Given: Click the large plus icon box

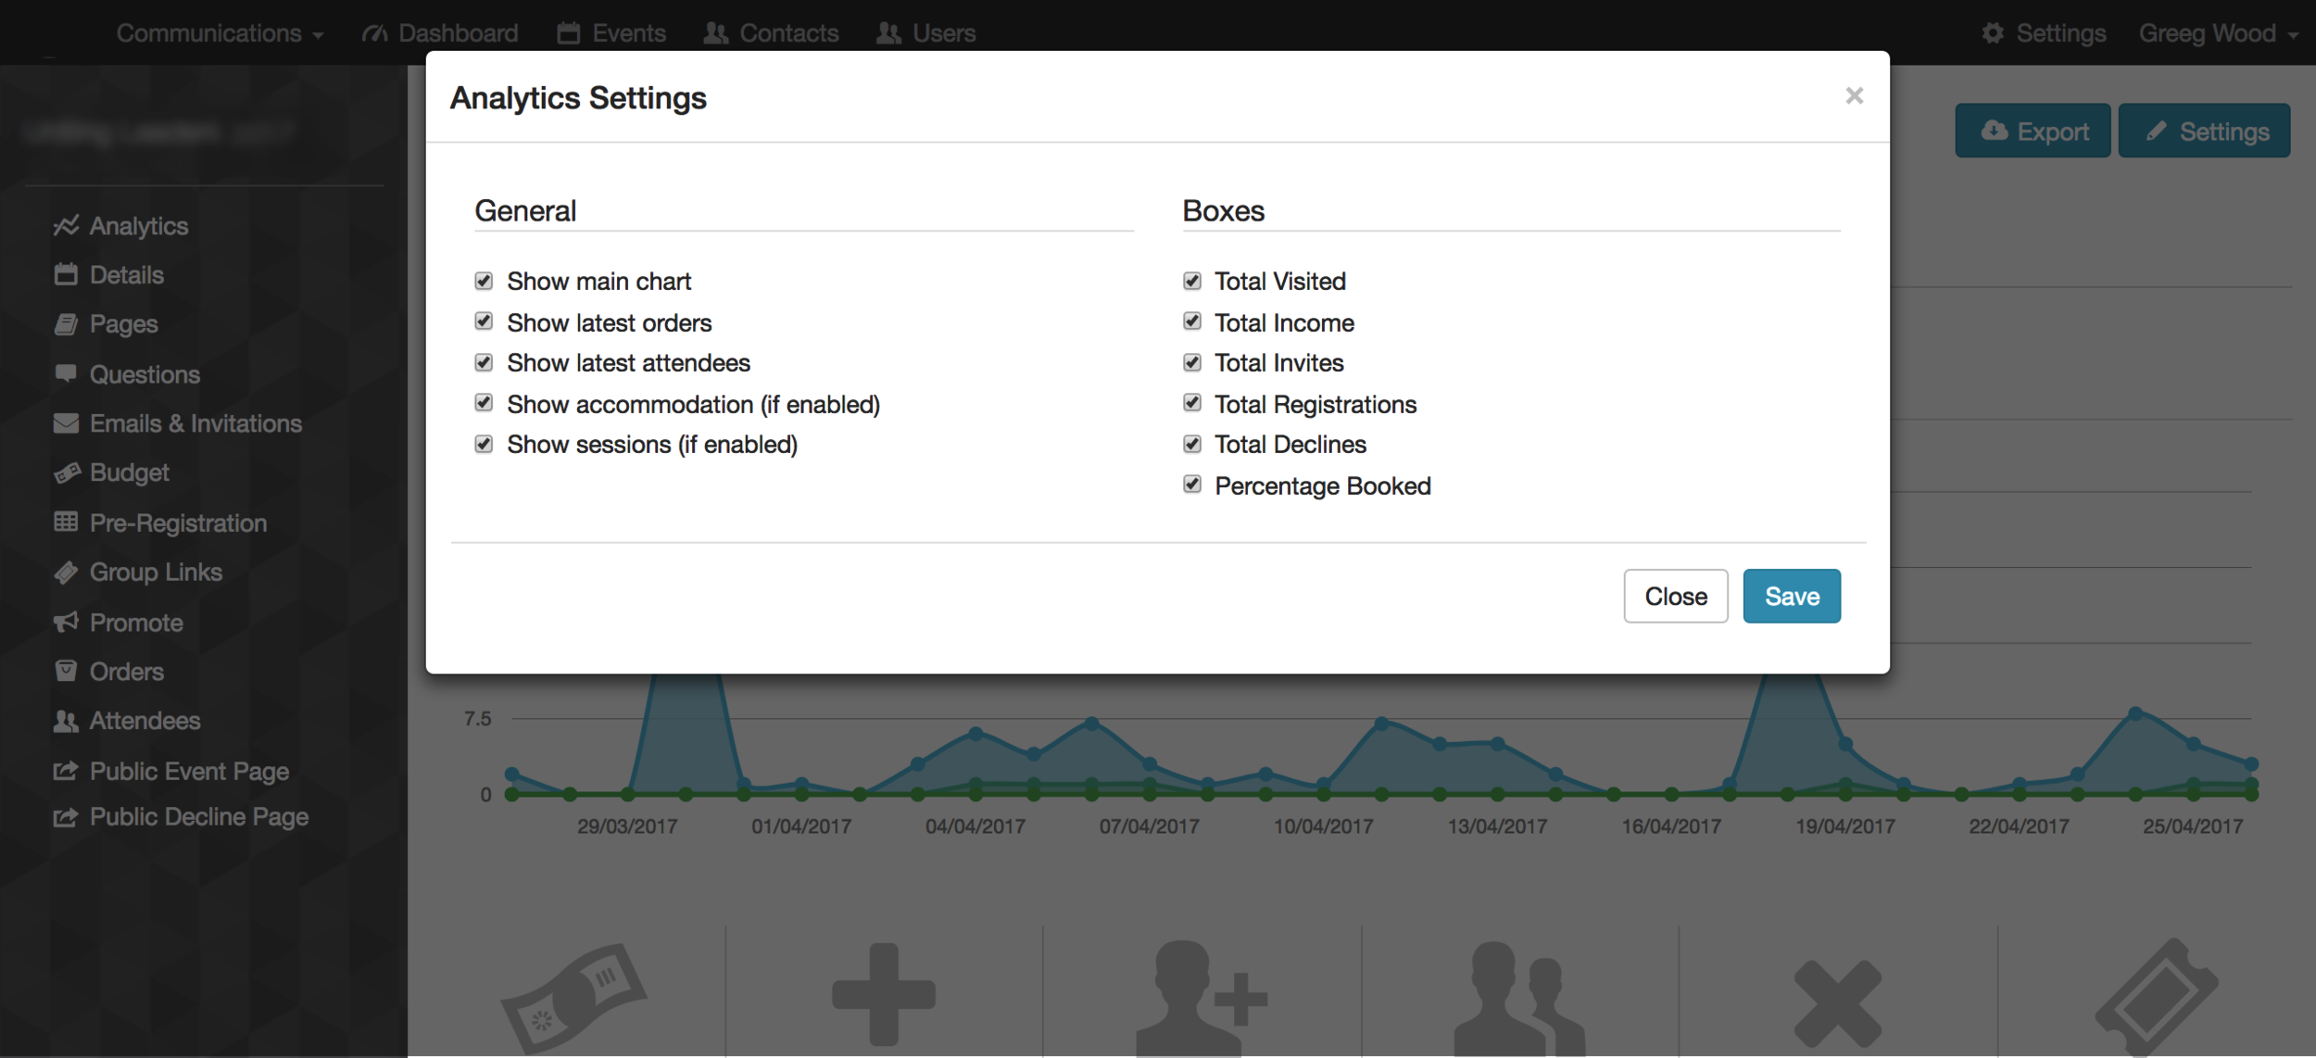Looking at the screenshot, I should pyautogui.click(x=884, y=994).
